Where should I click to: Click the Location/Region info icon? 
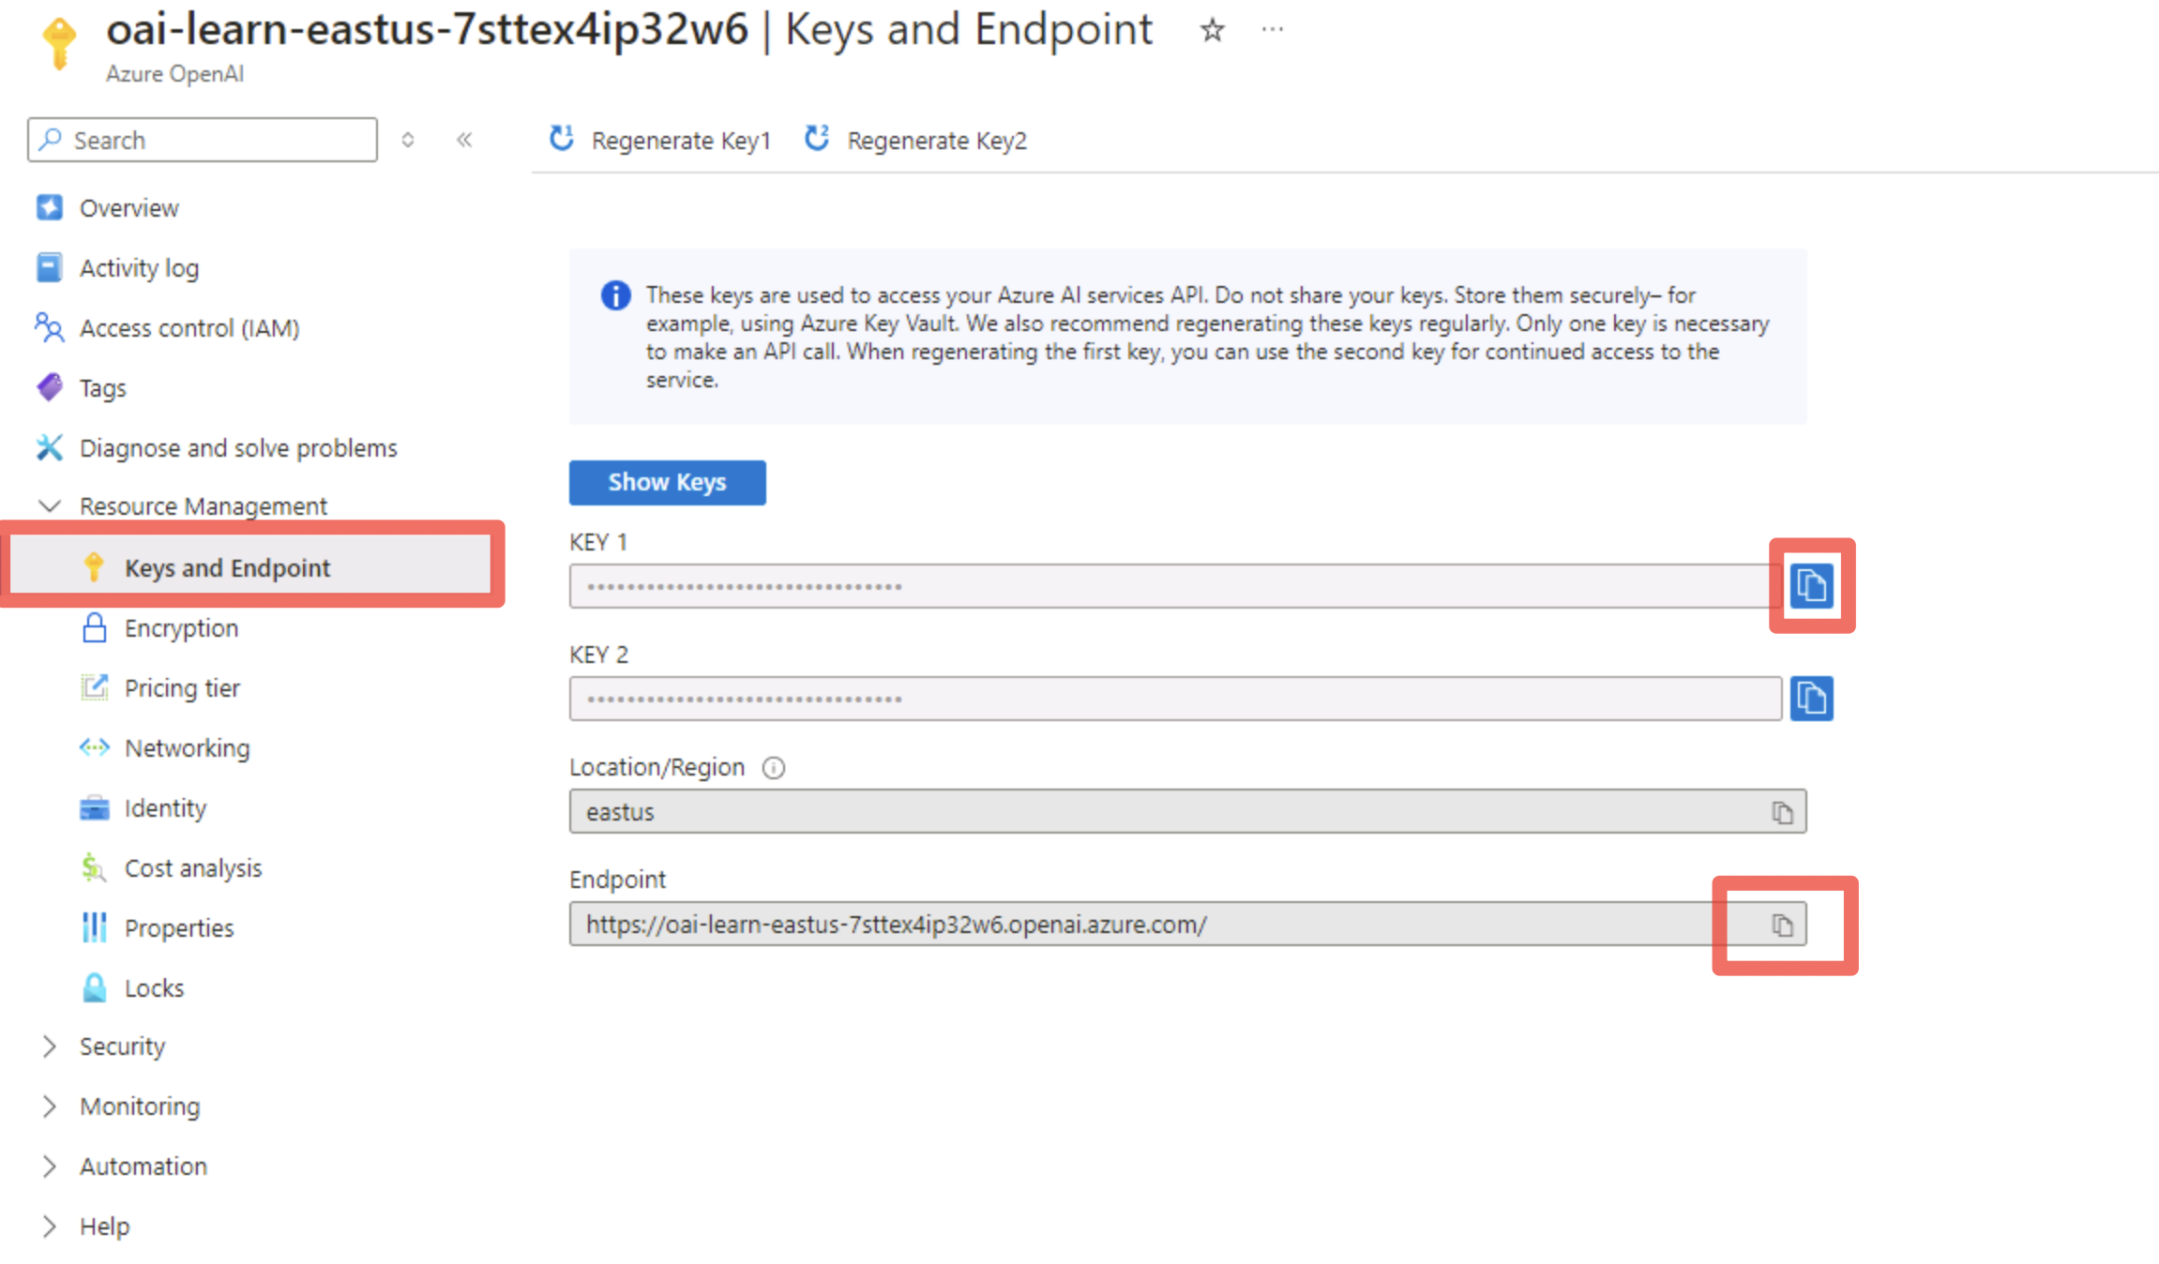tap(774, 768)
